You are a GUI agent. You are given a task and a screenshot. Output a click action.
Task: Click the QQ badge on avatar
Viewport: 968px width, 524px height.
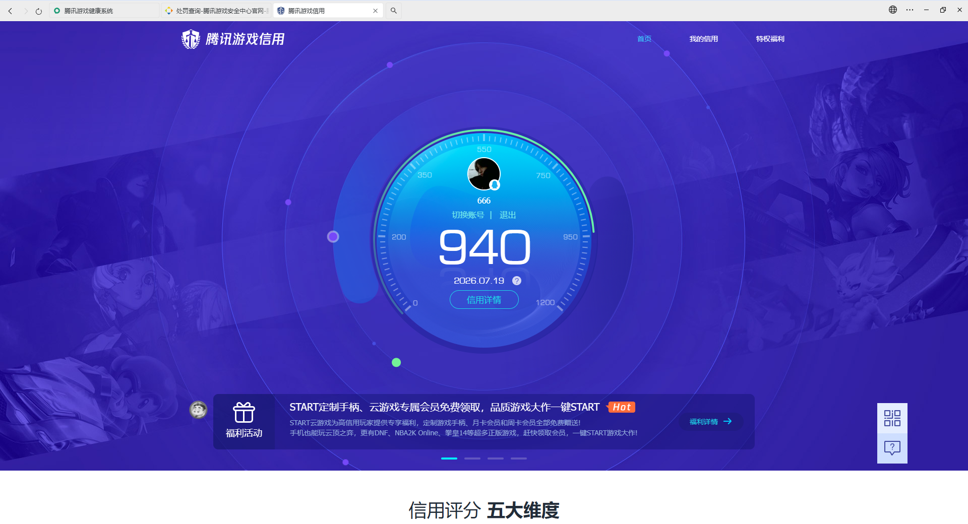(495, 185)
